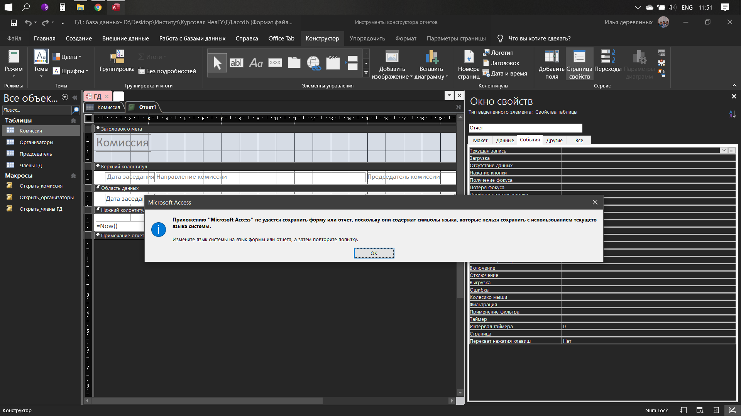Open the Windows notification center
This screenshot has width=741, height=416.
(x=725, y=7)
